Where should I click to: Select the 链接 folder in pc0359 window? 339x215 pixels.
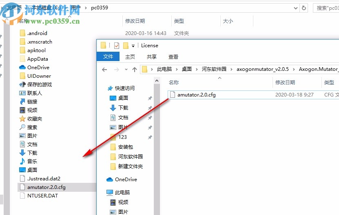(x=32, y=102)
